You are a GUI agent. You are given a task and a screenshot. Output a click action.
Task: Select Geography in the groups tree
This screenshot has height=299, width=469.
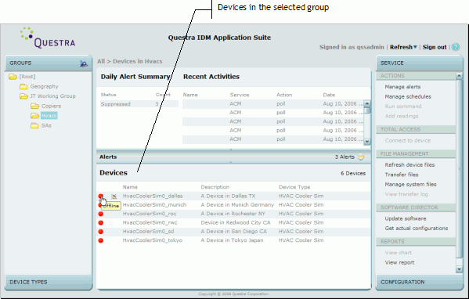[45, 86]
